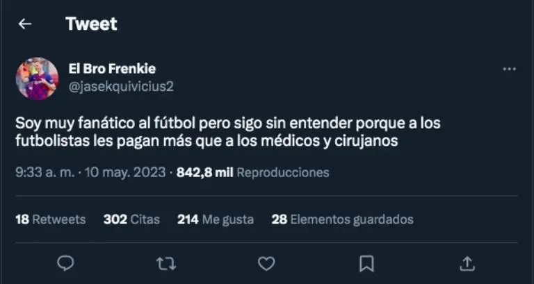The image size is (534, 284).
Task: View the 302 Citas quotes list
Action: pyautogui.click(x=131, y=219)
